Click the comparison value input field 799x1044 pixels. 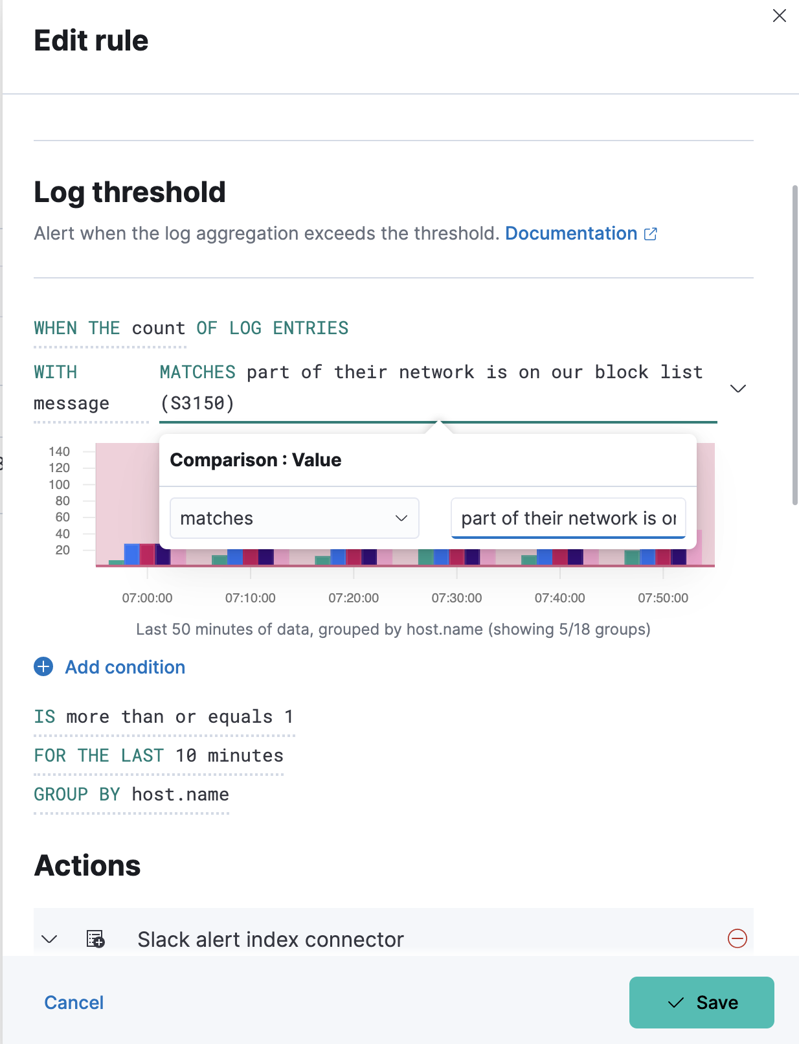coord(568,518)
